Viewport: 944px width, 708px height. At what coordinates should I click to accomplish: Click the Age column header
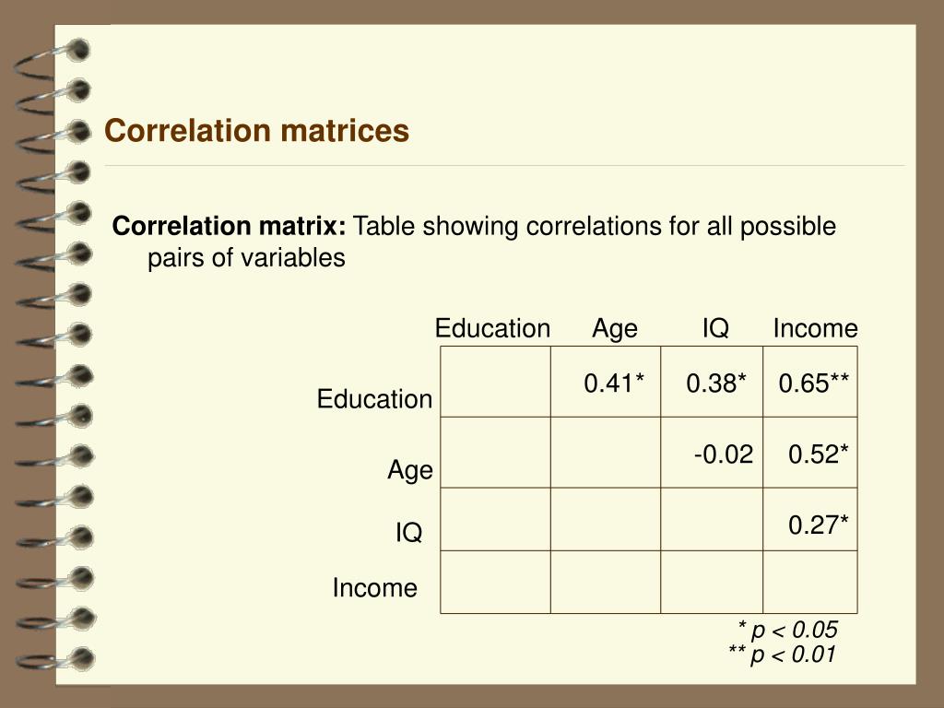[615, 329]
